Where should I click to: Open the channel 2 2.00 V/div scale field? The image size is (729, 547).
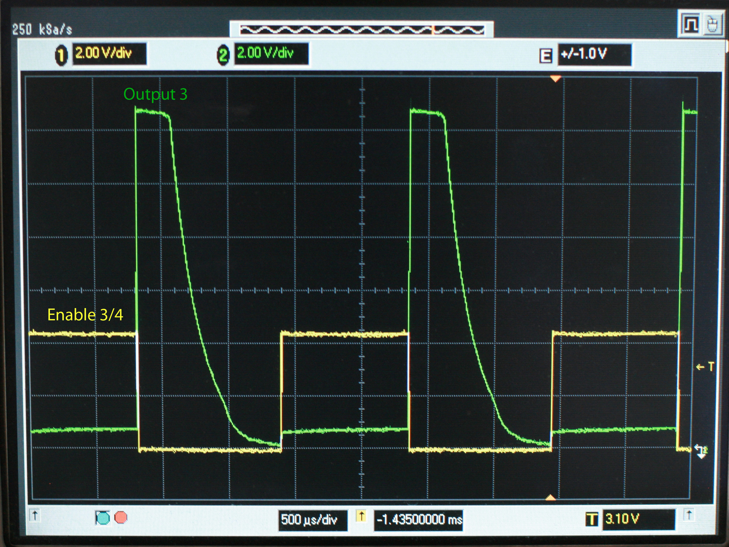pos(271,54)
